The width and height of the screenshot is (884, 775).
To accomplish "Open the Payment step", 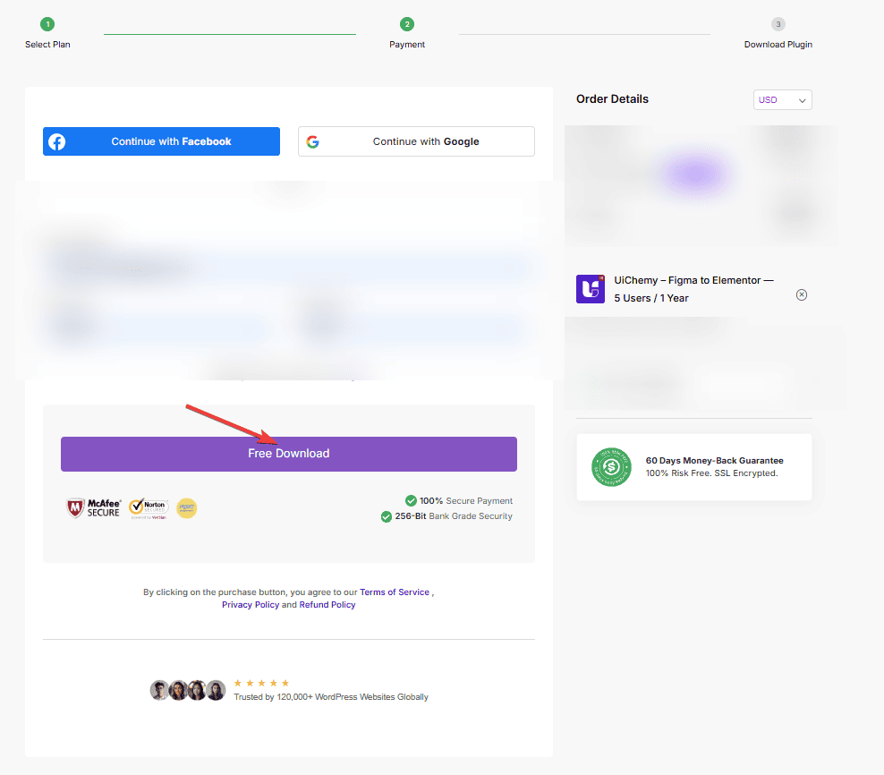I will coord(407,31).
